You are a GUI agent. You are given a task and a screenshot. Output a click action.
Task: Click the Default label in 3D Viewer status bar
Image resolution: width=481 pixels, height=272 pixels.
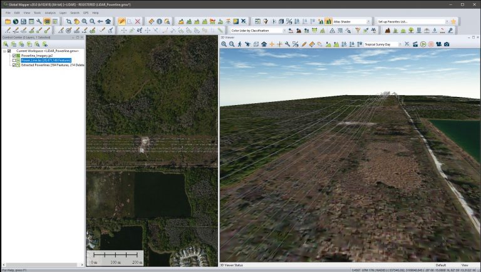click(x=440, y=265)
